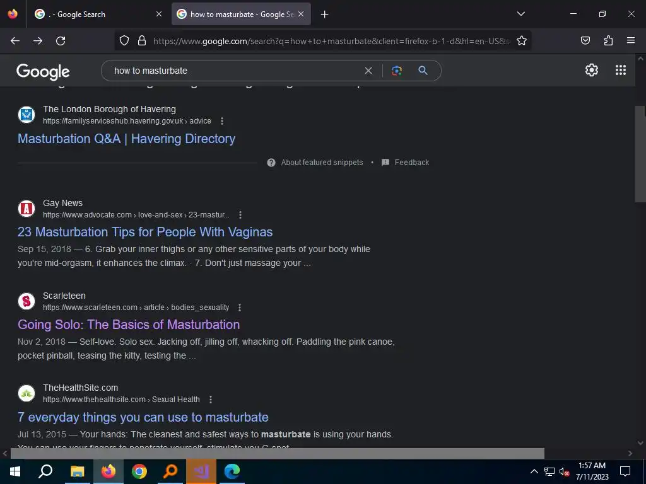
Task: Go to the Google homepage logo
Action: (43, 72)
